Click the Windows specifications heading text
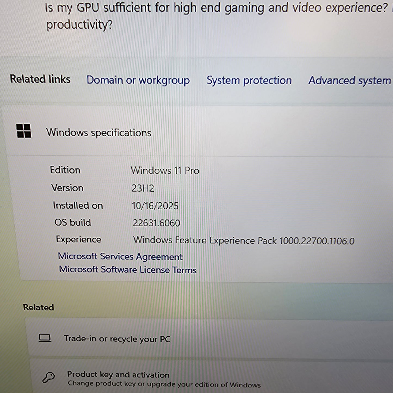Viewport: 393px width, 393px height. tap(99, 133)
